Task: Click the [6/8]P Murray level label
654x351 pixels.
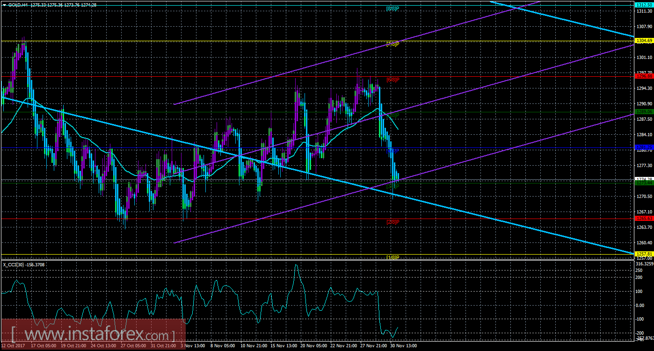Action: click(392, 80)
